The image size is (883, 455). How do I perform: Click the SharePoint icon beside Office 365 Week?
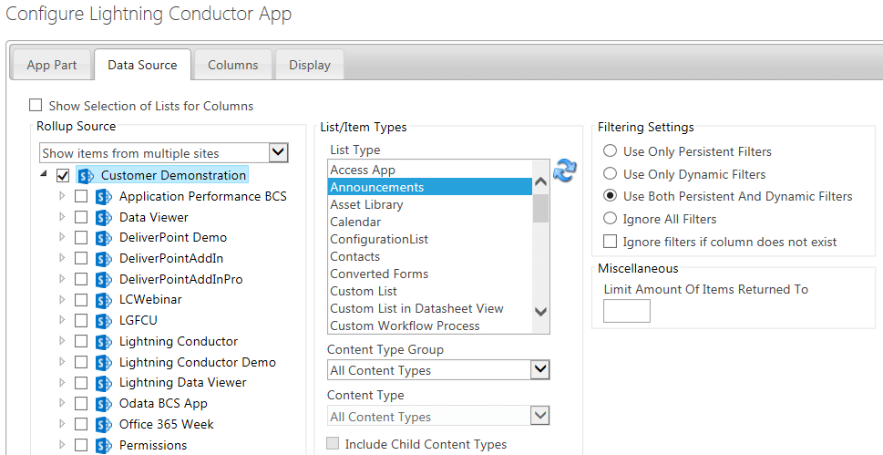click(x=104, y=425)
